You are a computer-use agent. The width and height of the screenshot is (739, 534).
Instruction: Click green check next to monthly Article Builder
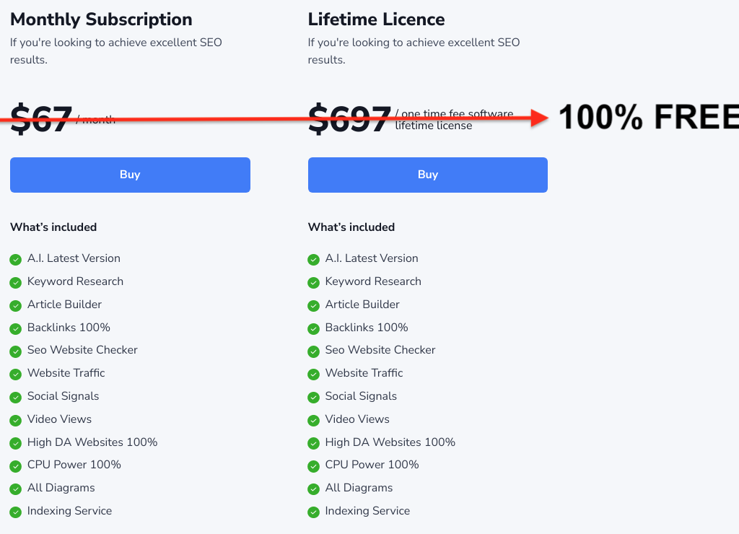click(16, 306)
